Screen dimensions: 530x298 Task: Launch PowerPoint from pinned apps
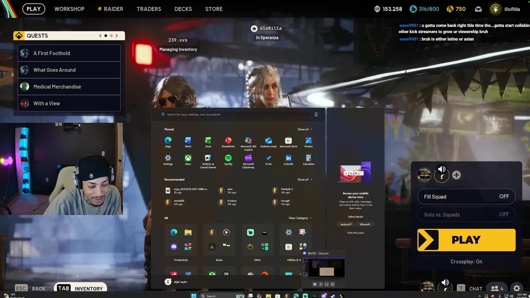(228, 142)
